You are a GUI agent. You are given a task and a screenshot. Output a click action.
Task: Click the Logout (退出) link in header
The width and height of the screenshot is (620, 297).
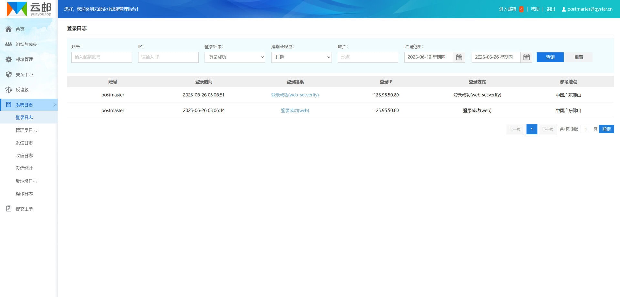click(551, 9)
